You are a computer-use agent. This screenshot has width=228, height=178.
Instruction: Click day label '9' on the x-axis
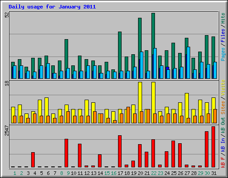pos(68,173)
